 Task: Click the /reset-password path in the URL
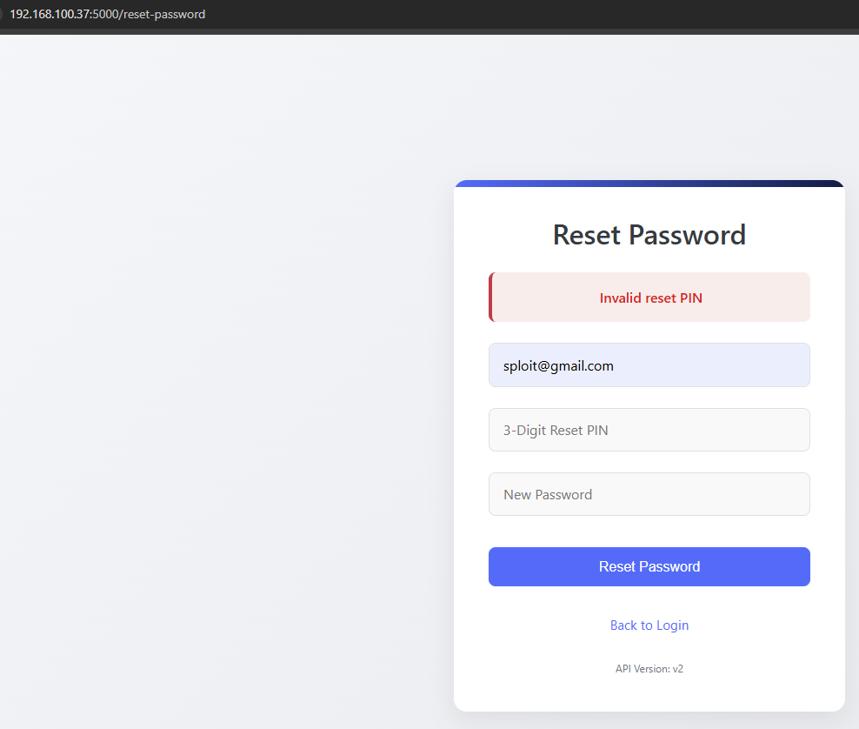[x=164, y=14]
